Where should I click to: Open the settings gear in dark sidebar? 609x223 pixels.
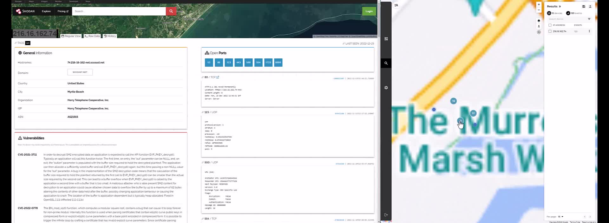[x=386, y=88]
